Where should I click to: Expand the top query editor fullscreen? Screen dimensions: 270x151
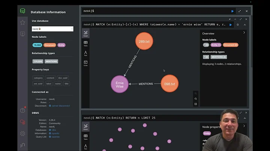click(x=240, y=11)
